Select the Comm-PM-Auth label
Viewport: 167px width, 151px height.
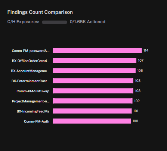pyautogui.click(x=37, y=121)
